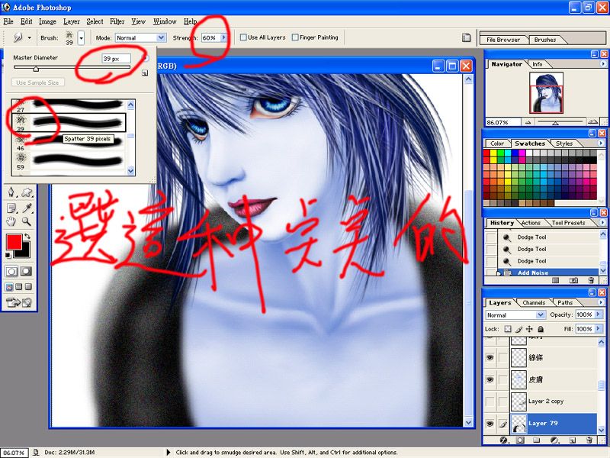Hide the Layer 79 layer
Screen dimensions: 610x458
point(490,423)
